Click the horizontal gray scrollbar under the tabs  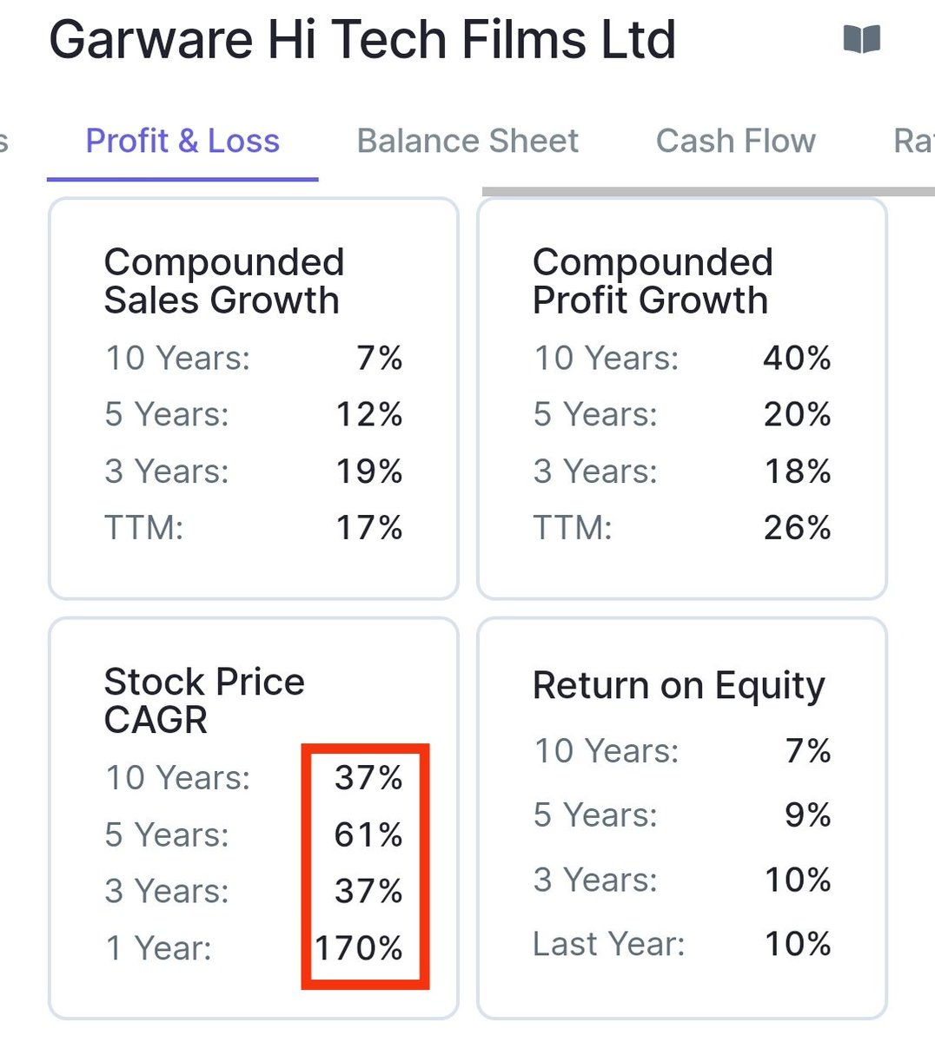tap(707, 191)
